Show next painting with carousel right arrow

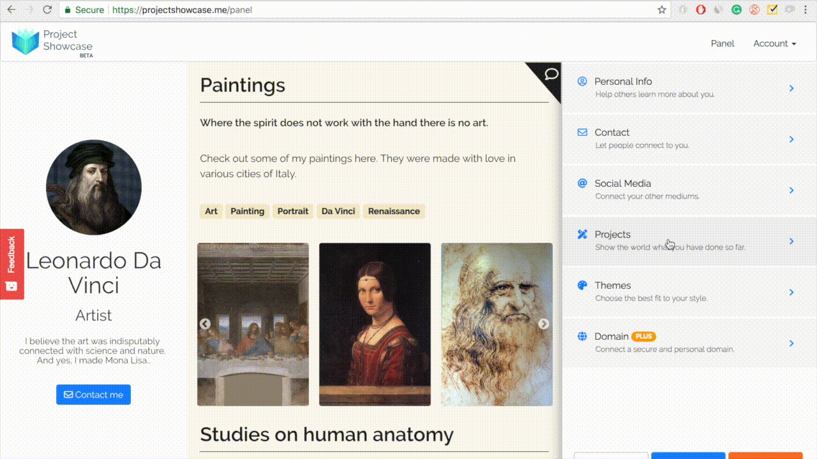pyautogui.click(x=543, y=324)
